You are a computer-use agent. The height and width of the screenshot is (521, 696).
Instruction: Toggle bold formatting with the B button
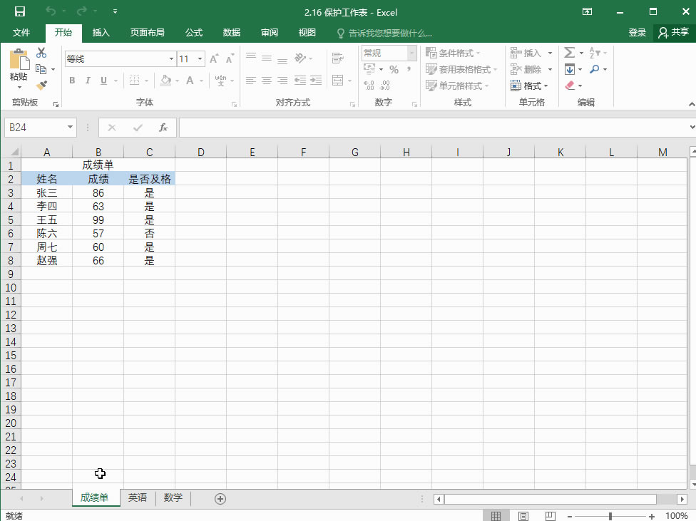click(x=71, y=81)
